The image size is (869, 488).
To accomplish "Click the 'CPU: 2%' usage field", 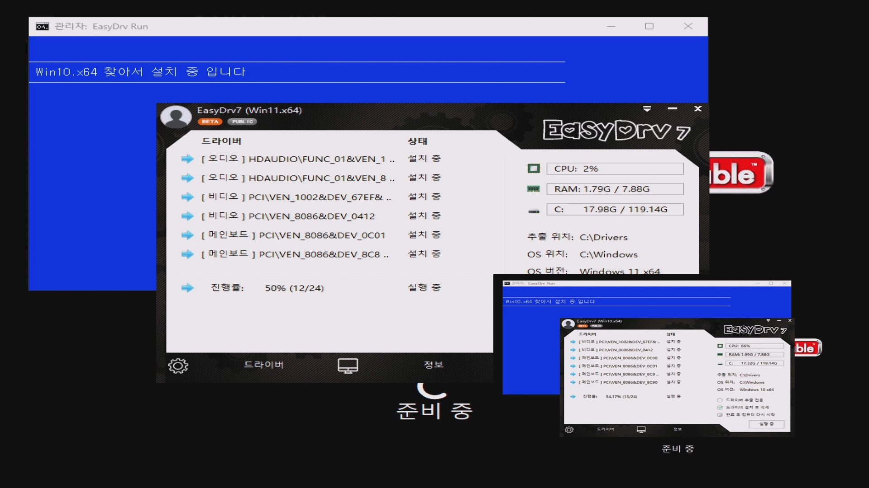I will (x=615, y=169).
